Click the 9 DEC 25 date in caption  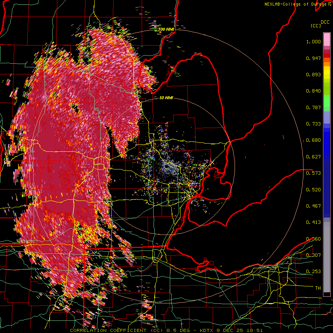(x=231, y=330)
